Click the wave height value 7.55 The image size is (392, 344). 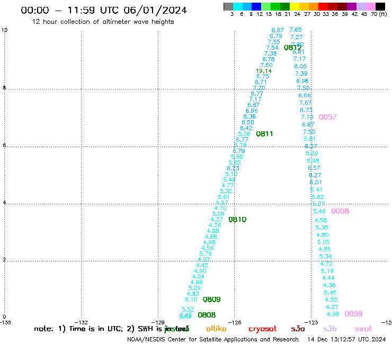click(274, 42)
